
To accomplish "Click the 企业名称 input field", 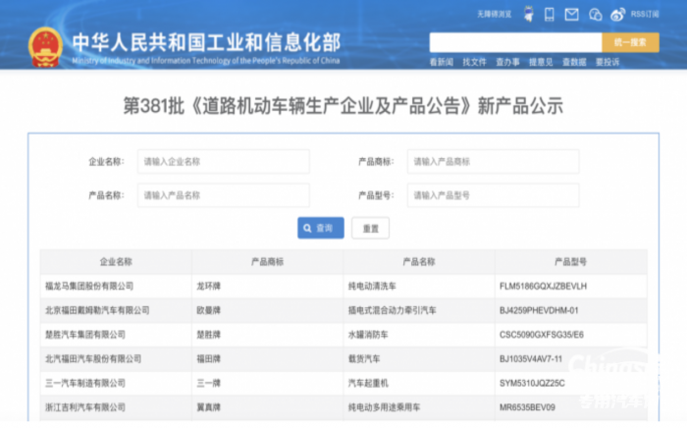I will click(x=224, y=162).
